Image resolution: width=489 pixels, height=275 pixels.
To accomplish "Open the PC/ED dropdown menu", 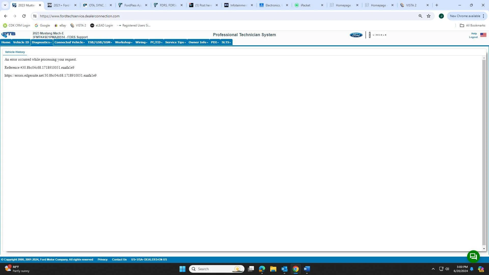I will pyautogui.click(x=156, y=42).
